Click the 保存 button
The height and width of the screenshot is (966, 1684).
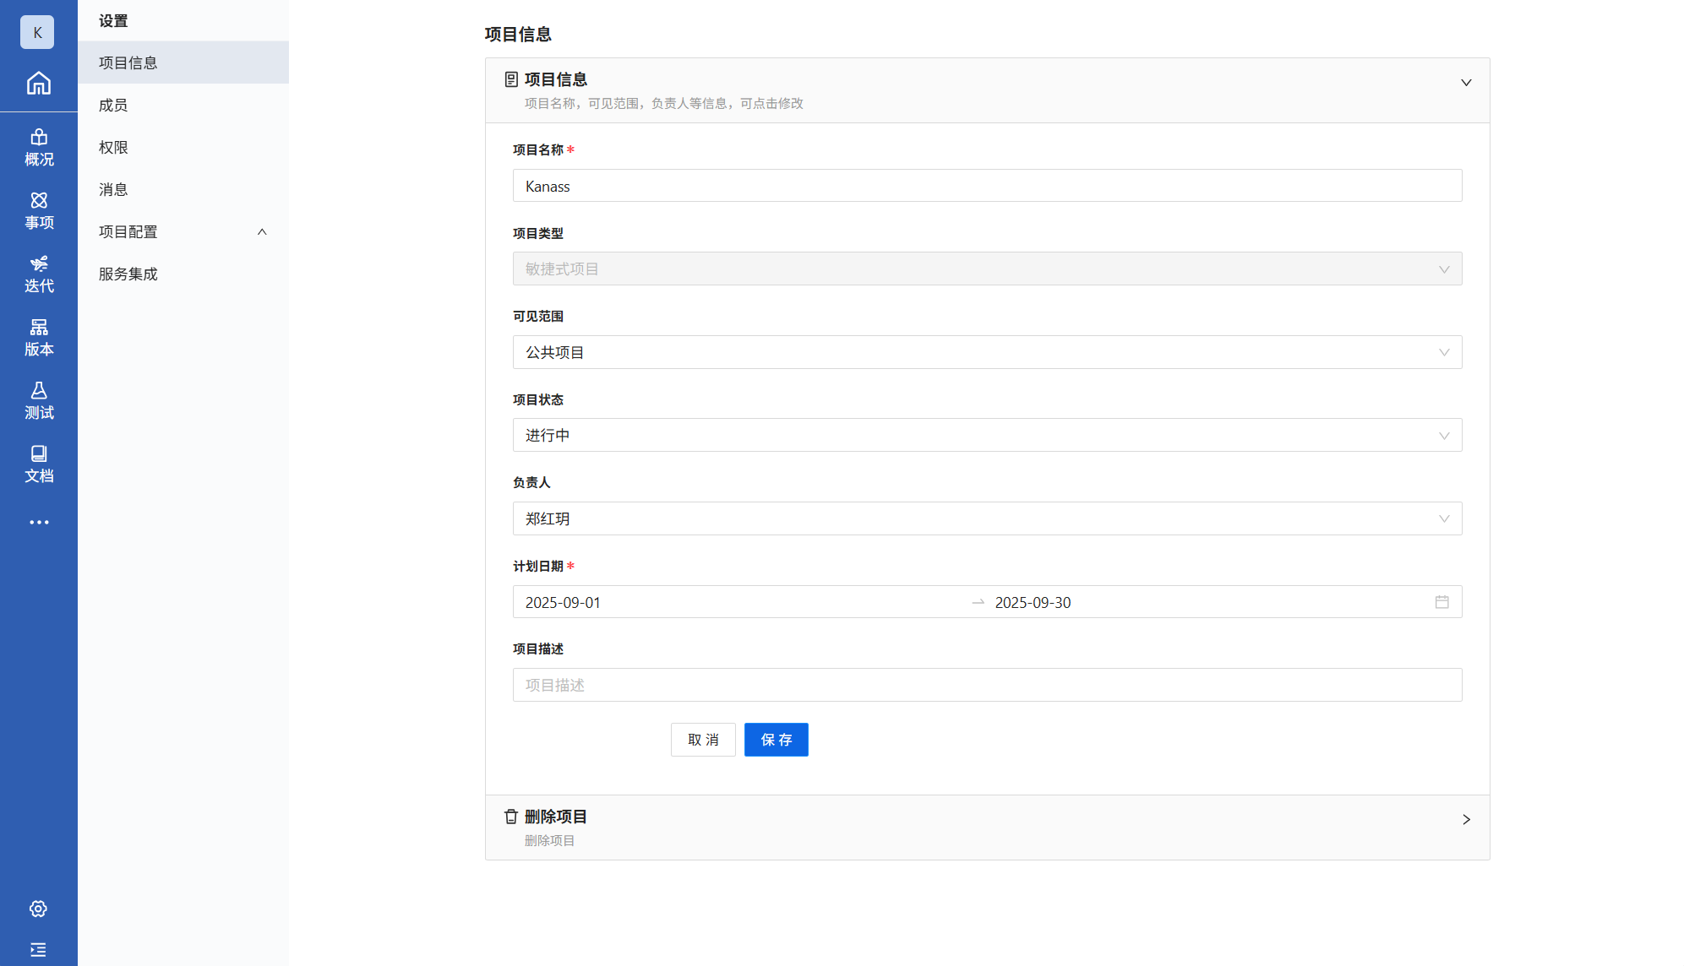pos(776,740)
